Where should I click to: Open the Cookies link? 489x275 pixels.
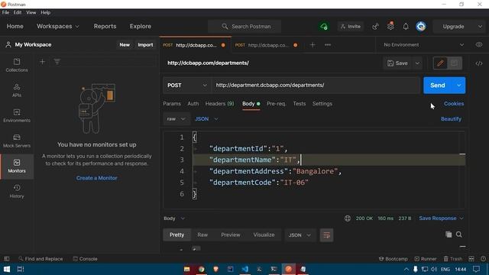click(454, 104)
